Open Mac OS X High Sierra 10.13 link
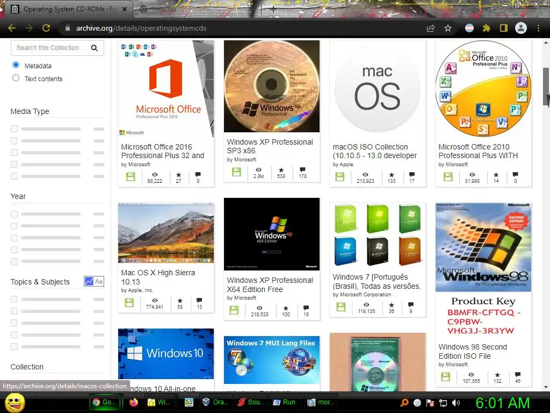 pyautogui.click(x=158, y=277)
